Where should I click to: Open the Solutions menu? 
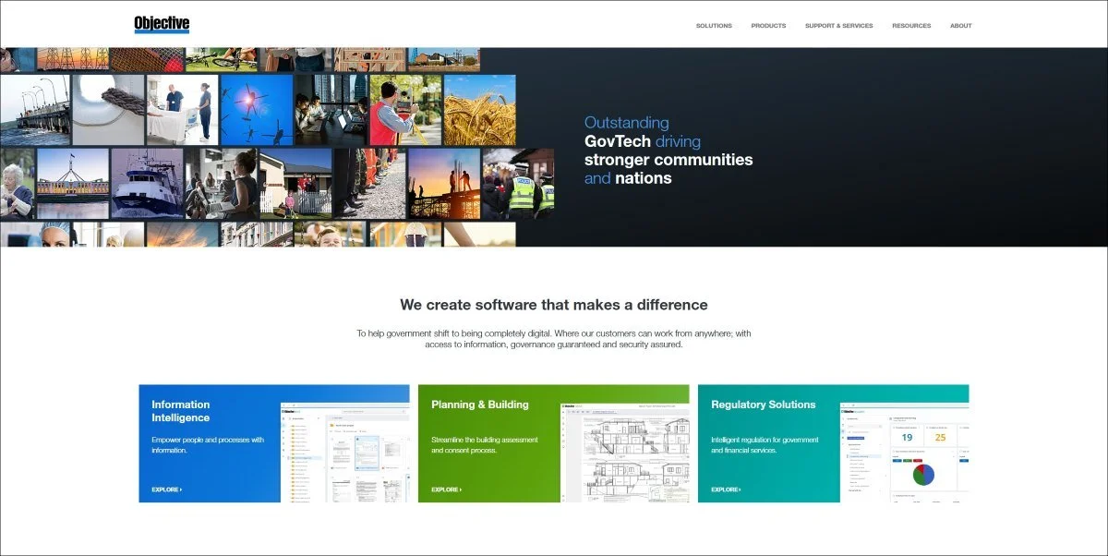pyautogui.click(x=714, y=26)
